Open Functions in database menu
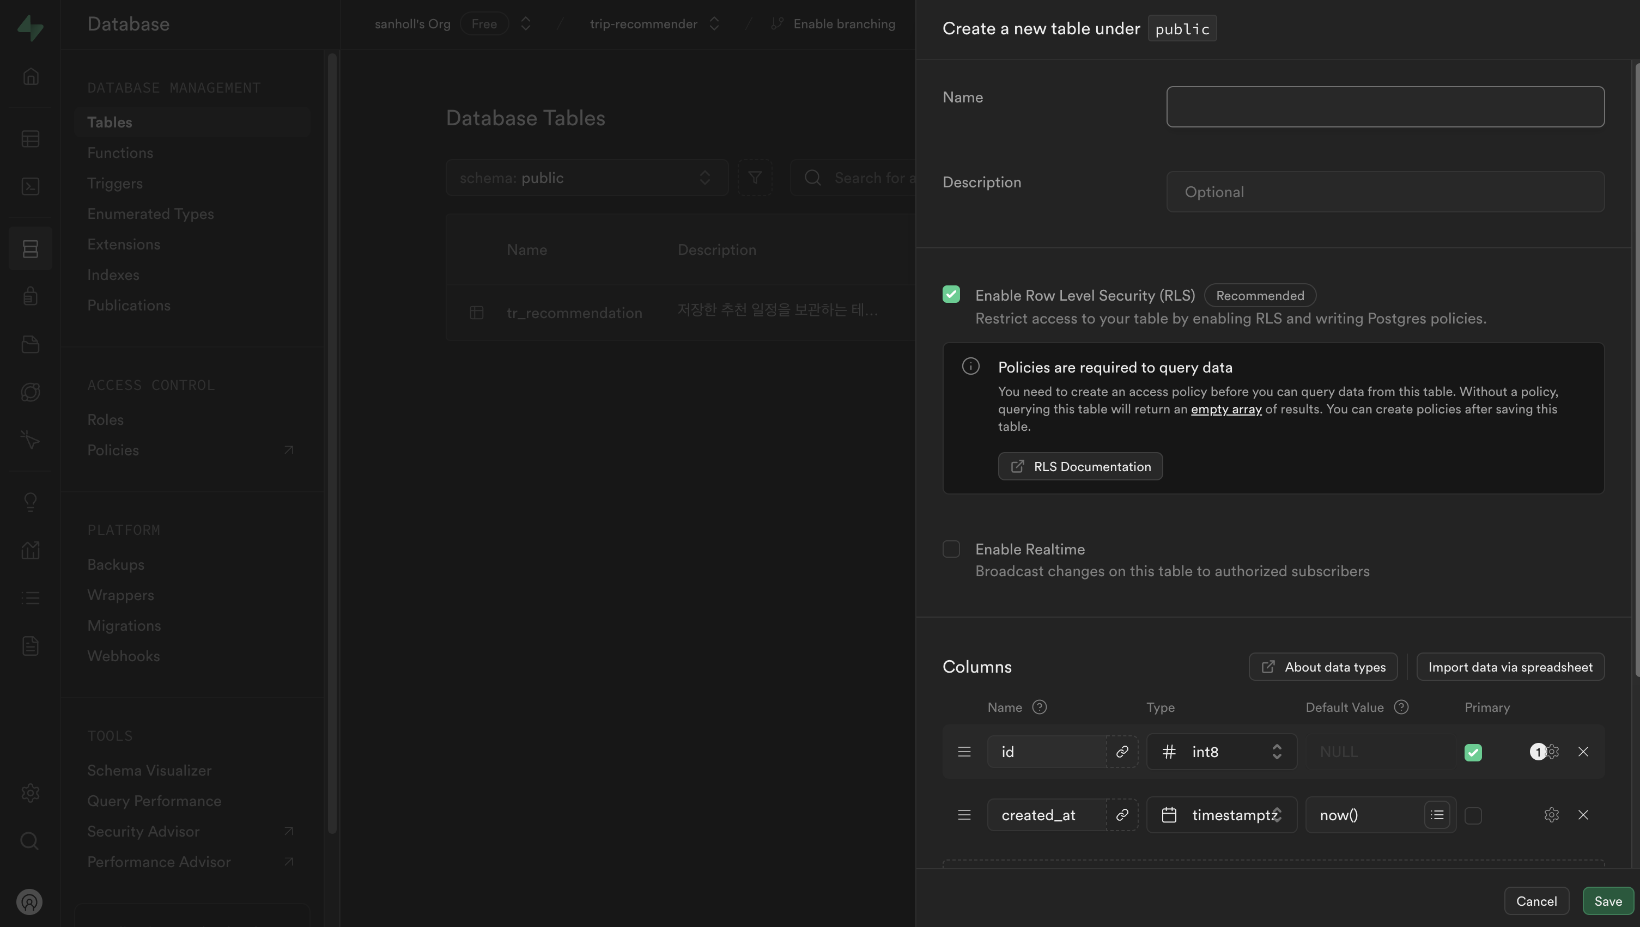 coord(120,153)
